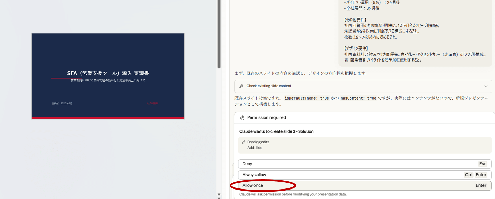Click the Ctrl key badge on Always allow

469,175
